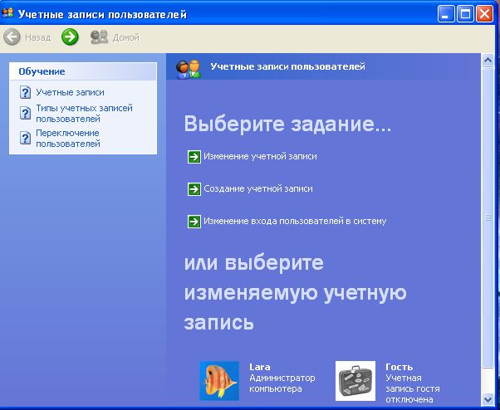Minimize the User Accounts window
This screenshot has width=500, height=410.
446,14
